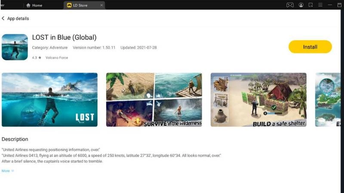Click the Volcano Force developer name

tap(57, 57)
